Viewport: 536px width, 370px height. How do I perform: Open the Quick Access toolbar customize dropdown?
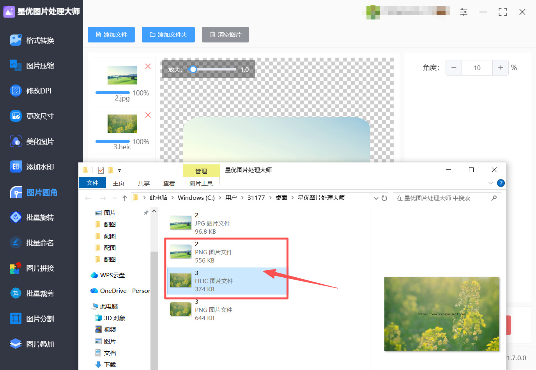tap(120, 170)
